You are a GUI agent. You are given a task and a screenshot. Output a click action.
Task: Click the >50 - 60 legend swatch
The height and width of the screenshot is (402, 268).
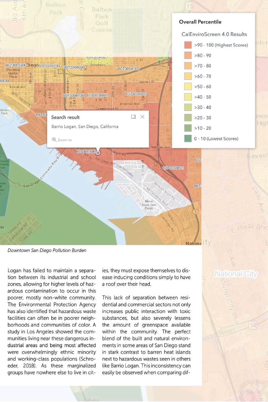188,87
